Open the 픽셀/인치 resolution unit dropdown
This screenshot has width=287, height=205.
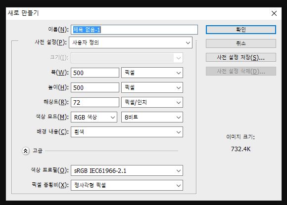(x=152, y=102)
